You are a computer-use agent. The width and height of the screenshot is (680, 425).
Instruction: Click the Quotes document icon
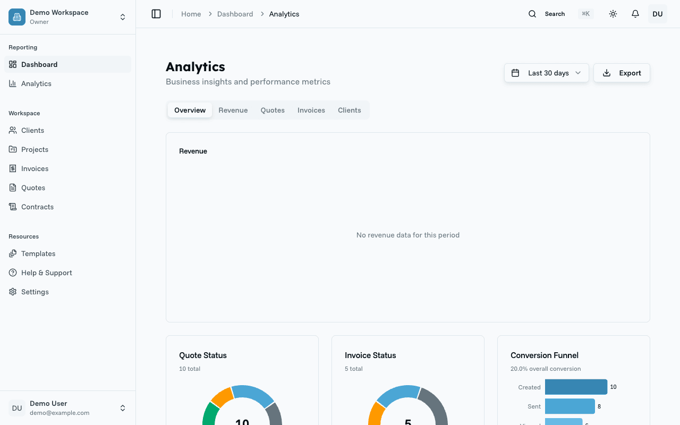click(13, 188)
